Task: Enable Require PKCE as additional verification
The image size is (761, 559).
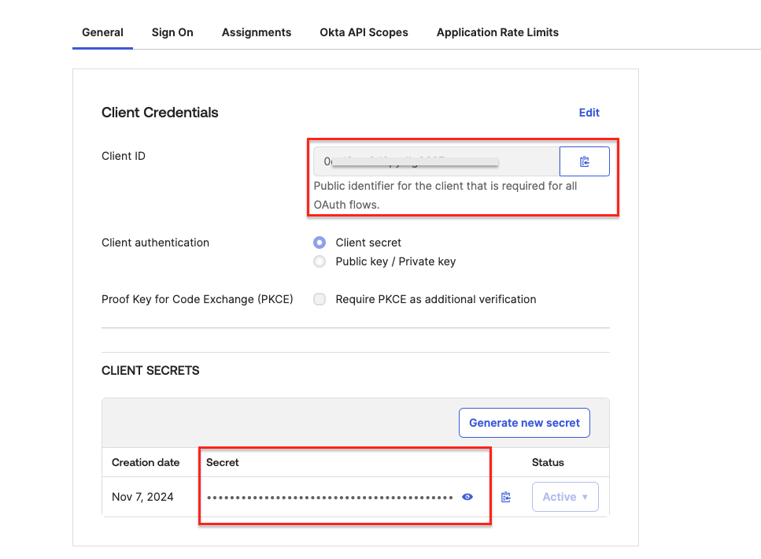Action: click(x=320, y=299)
